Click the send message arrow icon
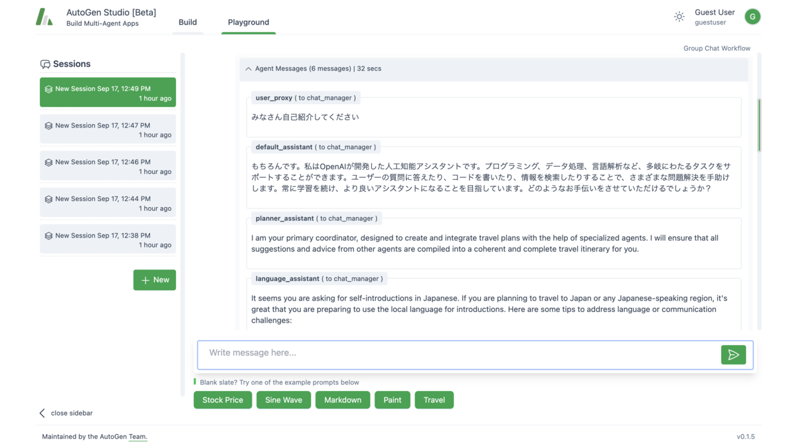The image size is (797, 448). point(733,355)
